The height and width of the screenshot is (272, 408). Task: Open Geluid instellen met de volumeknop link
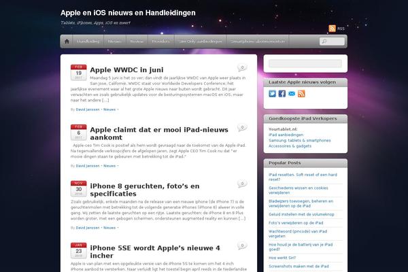click(x=301, y=214)
